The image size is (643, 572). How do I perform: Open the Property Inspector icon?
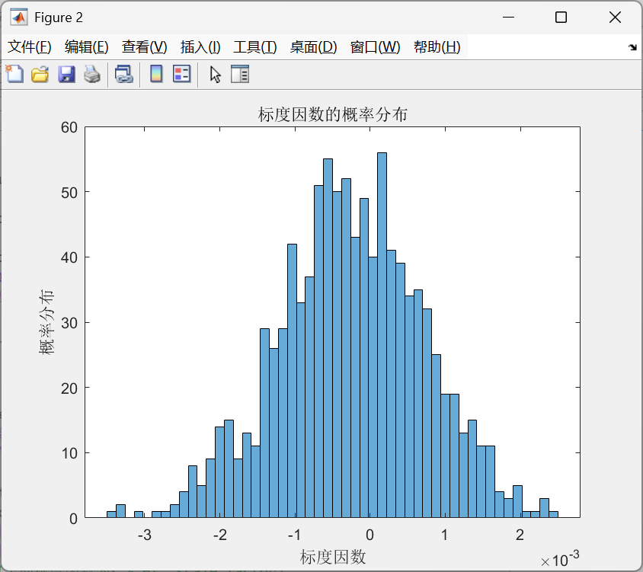click(x=240, y=74)
